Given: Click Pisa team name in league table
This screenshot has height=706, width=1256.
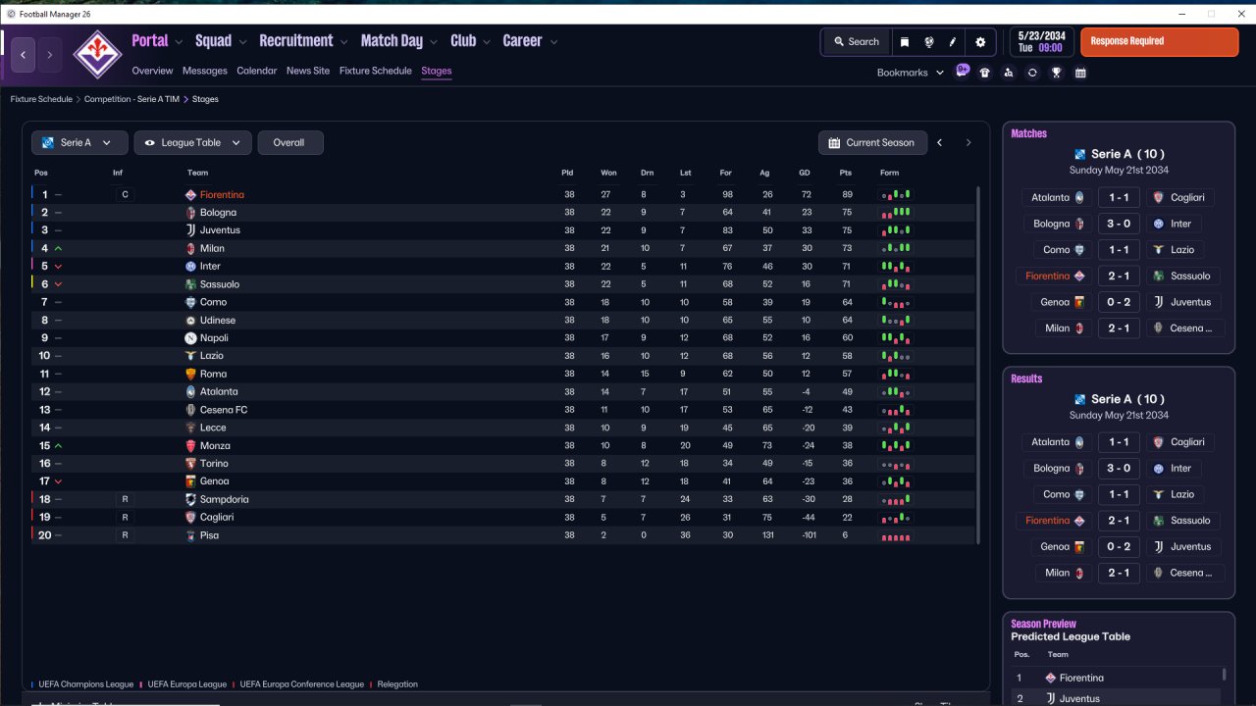Looking at the screenshot, I should click(209, 535).
